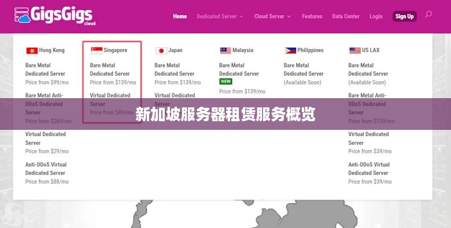Select the Singapore location heading
Image resolution: width=451 pixels, height=228 pixels.
click(115, 50)
